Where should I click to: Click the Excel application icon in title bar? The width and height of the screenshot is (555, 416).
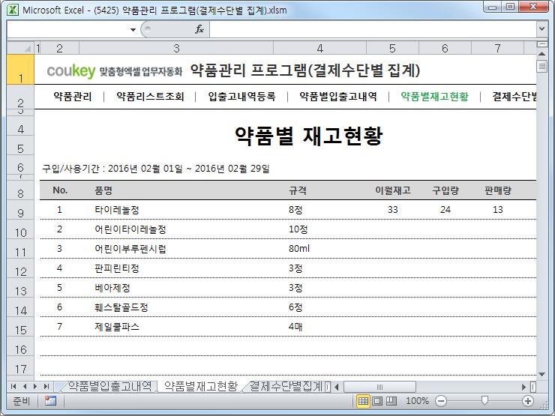13,10
